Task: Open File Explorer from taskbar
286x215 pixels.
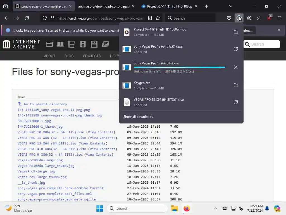Action: pos(174,208)
